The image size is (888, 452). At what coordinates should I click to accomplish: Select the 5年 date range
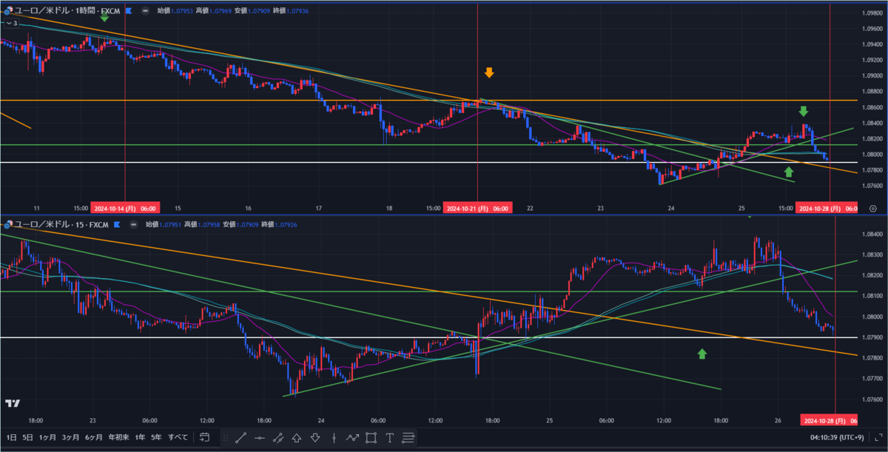156,437
